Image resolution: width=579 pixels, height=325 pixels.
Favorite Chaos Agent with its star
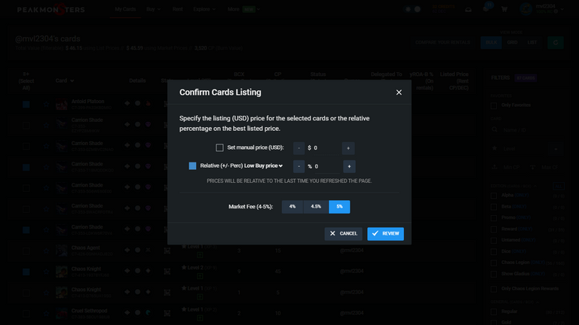click(x=46, y=251)
